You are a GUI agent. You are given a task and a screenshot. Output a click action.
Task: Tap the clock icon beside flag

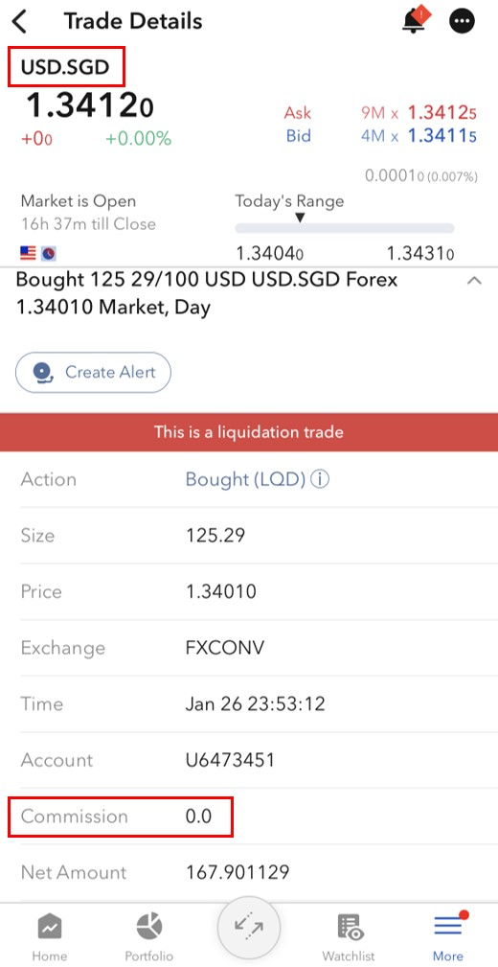click(48, 253)
